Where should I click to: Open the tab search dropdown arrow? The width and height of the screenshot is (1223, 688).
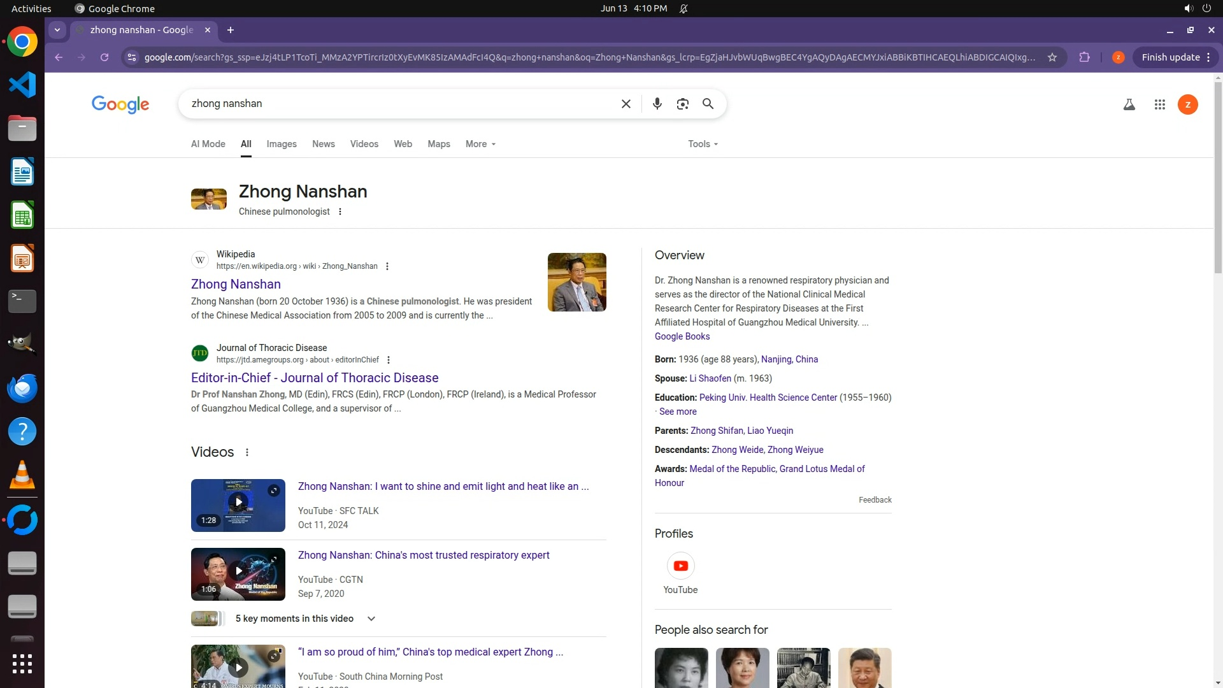pyautogui.click(x=57, y=30)
